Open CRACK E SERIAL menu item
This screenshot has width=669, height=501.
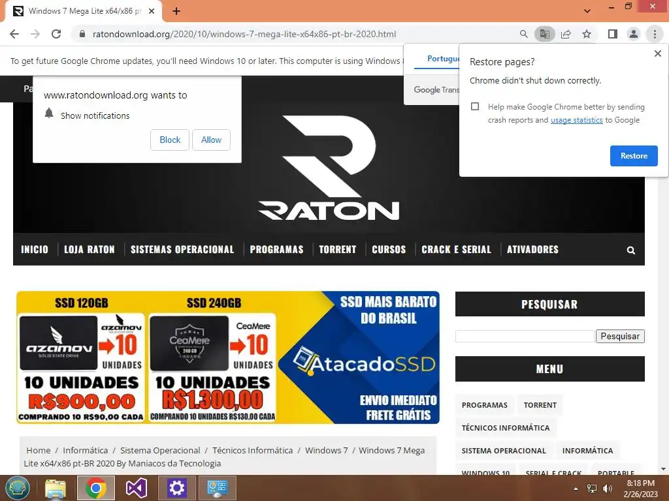456,250
